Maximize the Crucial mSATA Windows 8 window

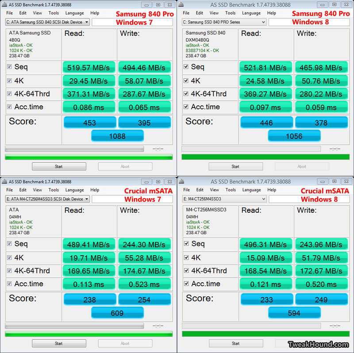(x=335, y=181)
